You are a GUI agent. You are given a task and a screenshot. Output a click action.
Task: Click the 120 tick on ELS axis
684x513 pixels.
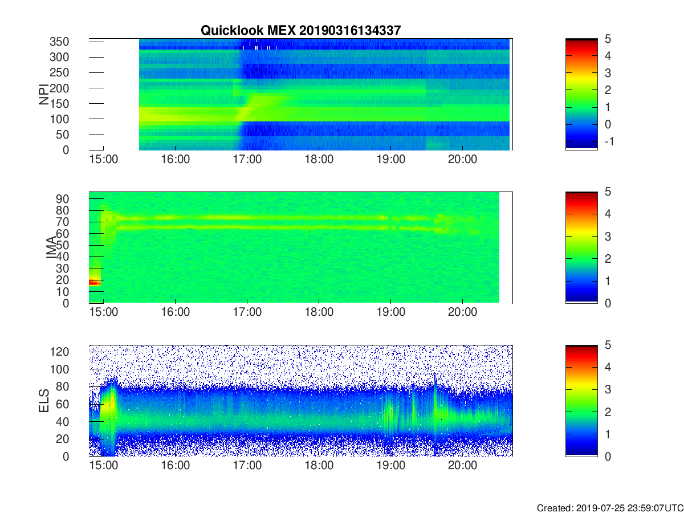pos(59,352)
